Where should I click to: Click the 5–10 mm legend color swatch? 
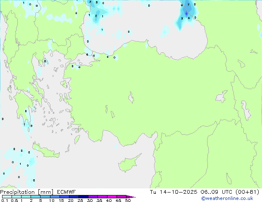(45, 197)
